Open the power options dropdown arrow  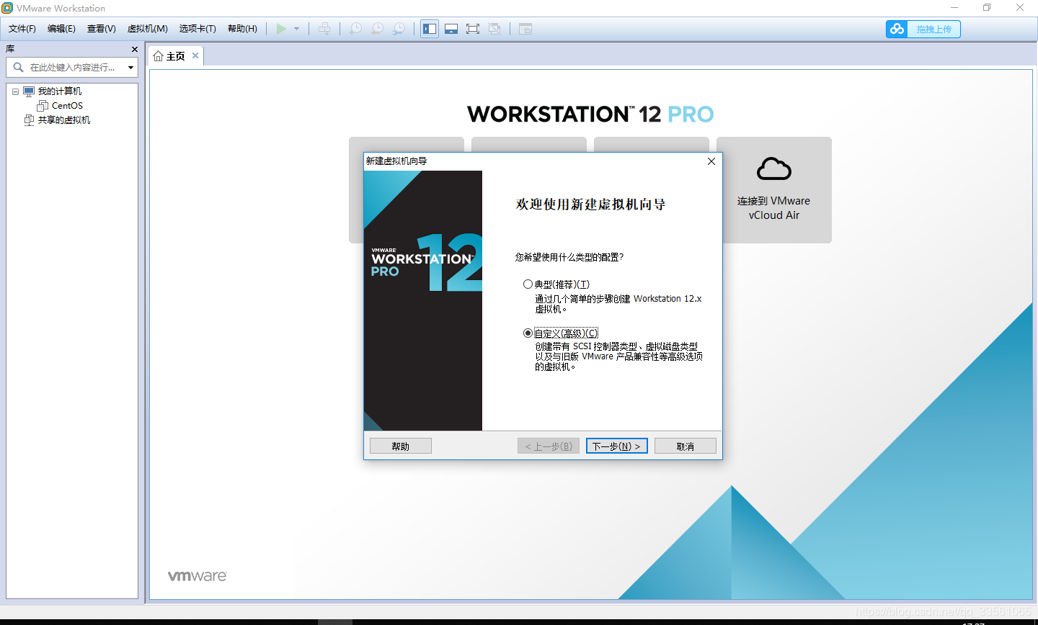tap(296, 29)
